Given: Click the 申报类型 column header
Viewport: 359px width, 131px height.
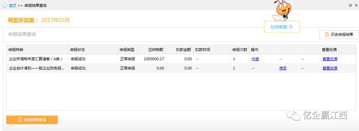Looking at the screenshot, I should point(128,50).
